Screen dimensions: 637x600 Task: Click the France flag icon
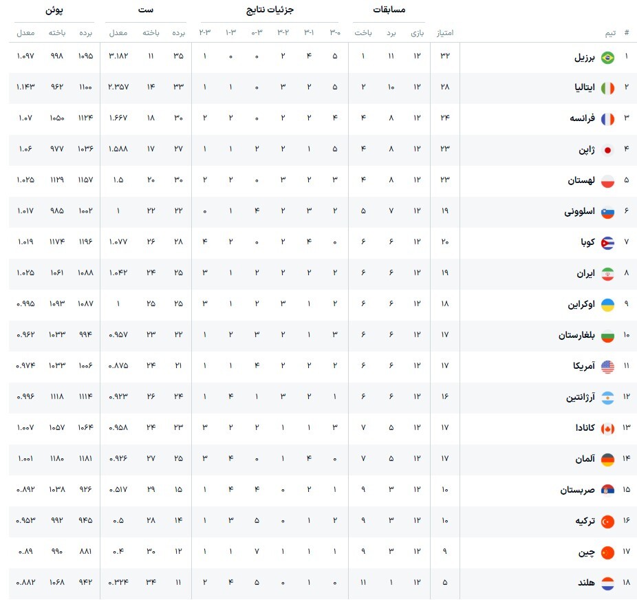tap(607, 119)
